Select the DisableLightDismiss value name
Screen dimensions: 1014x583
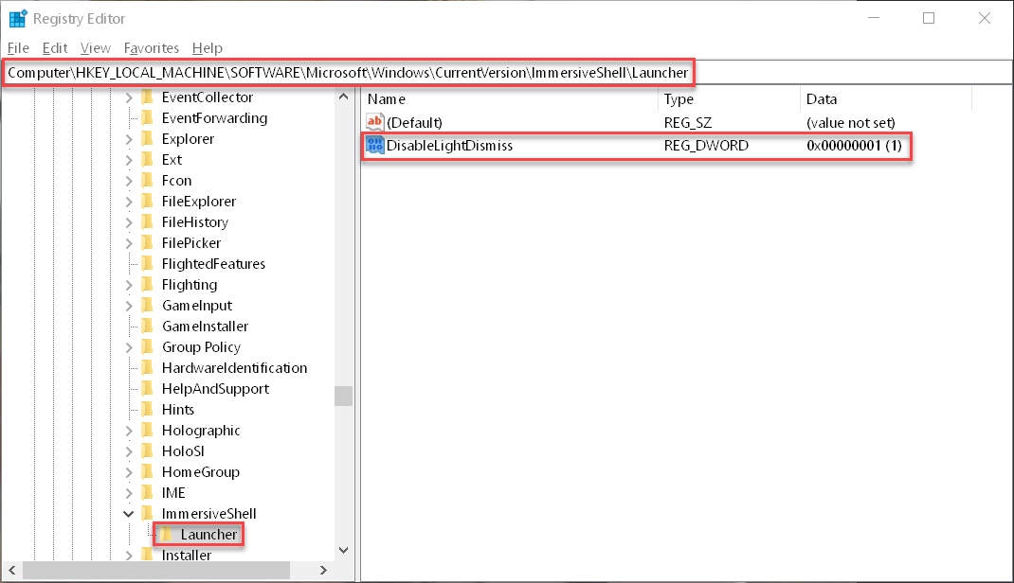449,146
